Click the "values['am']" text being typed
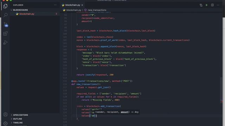Image resolution: width=225 pixels, height=126 pixels. pyautogui.click(x=89, y=115)
